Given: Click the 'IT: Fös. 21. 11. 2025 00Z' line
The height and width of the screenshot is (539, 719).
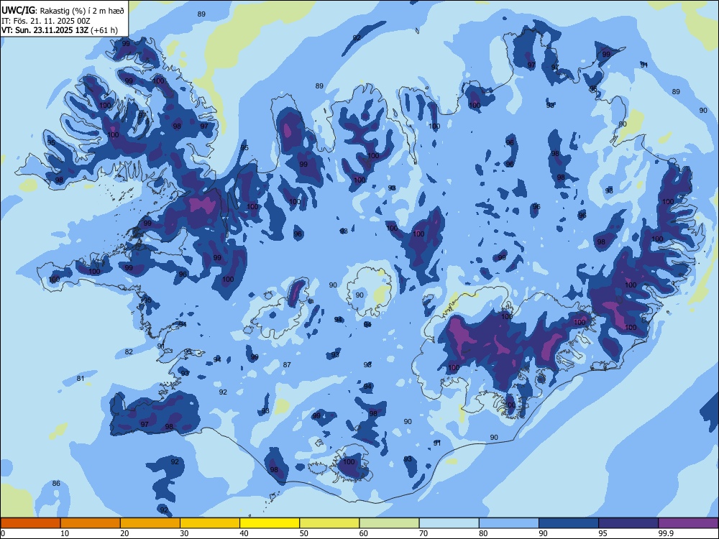Looking at the screenshot, I should pos(46,21).
